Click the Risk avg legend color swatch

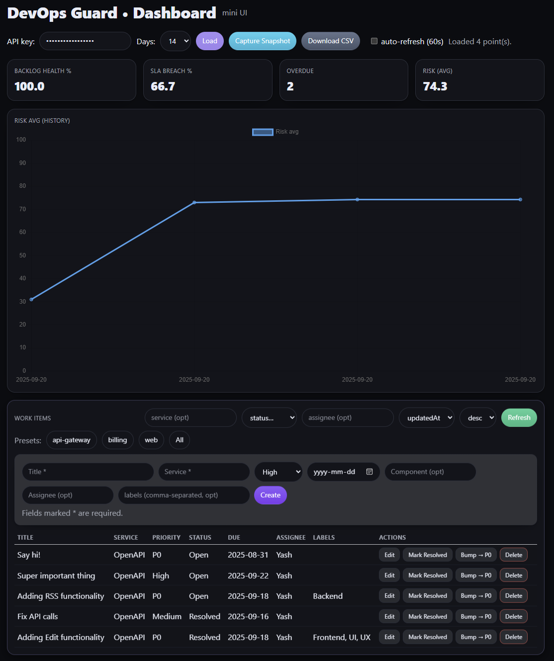click(263, 132)
